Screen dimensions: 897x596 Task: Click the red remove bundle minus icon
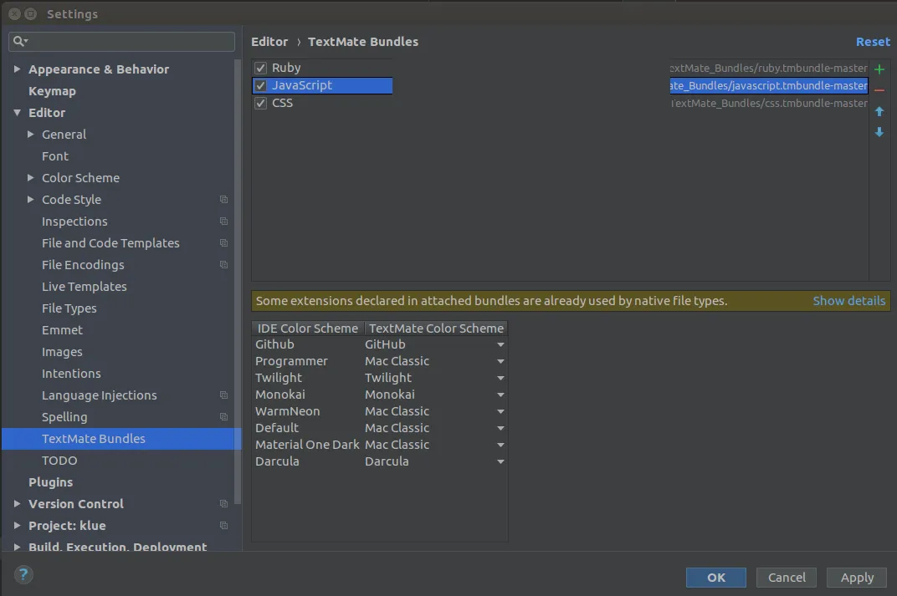coord(879,90)
